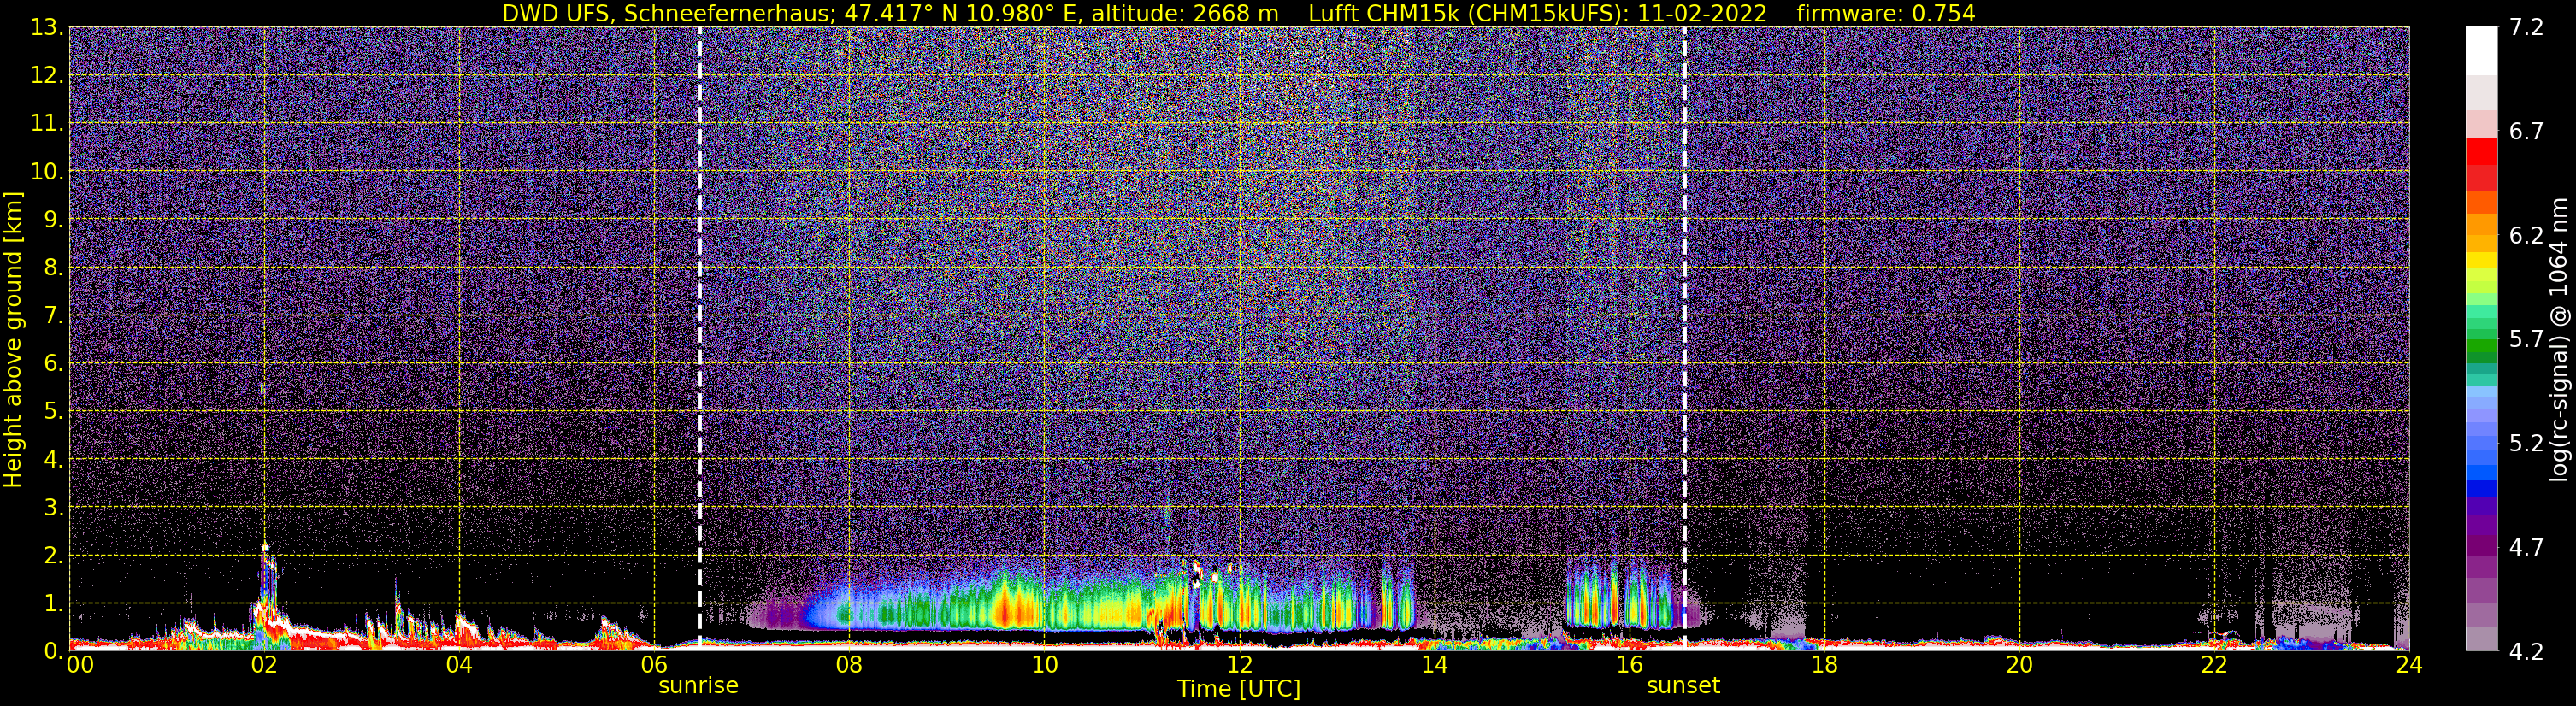This screenshot has height=706, width=2576.
Task: Click the '9.' height tick label
Action: (x=53, y=219)
